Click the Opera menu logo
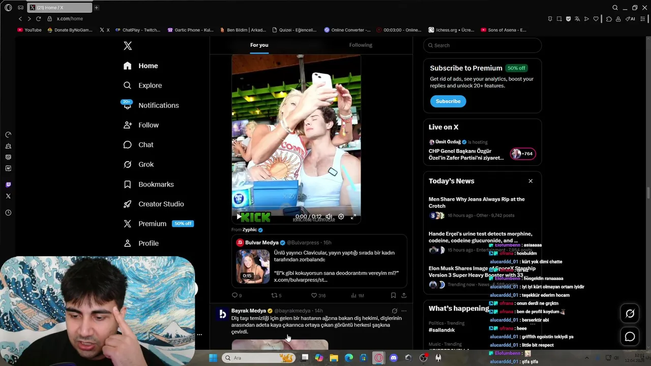Image resolution: width=651 pixels, height=366 pixels. tap(8, 8)
